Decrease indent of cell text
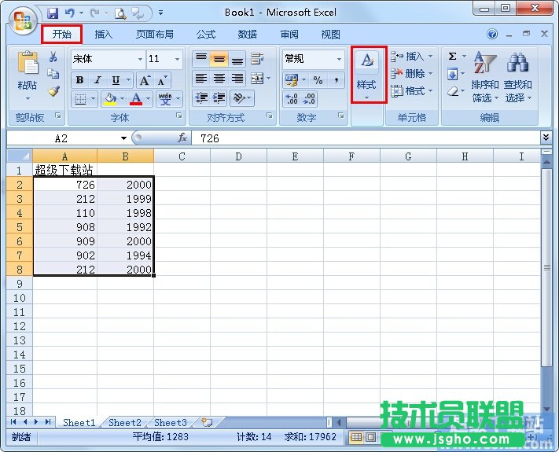 click(x=202, y=98)
